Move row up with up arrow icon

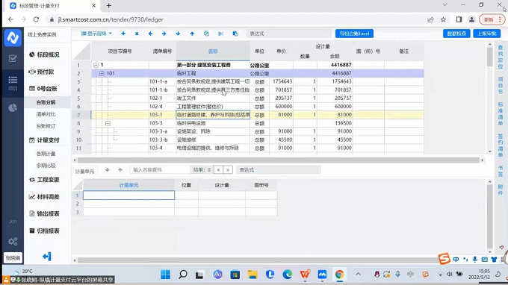click(192, 34)
